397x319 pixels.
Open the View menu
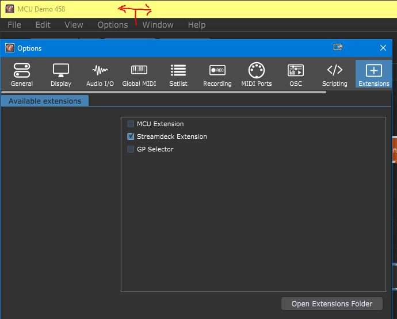coord(74,25)
